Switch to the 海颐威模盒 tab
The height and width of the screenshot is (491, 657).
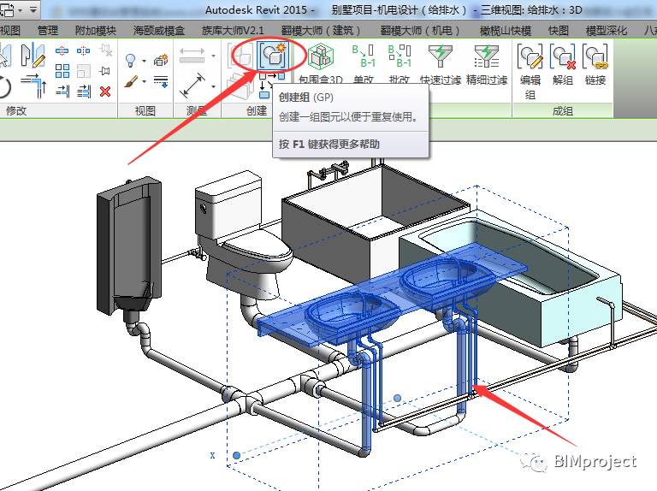[159, 30]
